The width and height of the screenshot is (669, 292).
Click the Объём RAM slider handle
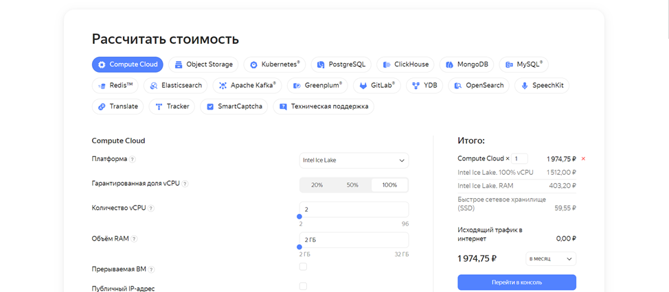tap(299, 247)
